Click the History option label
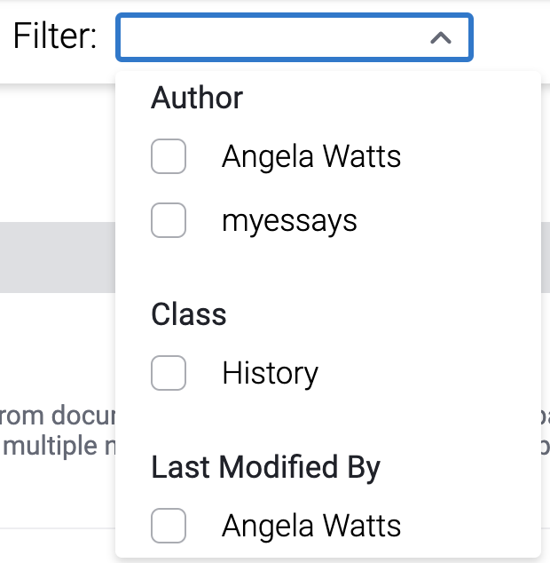The width and height of the screenshot is (550, 563). point(271,374)
